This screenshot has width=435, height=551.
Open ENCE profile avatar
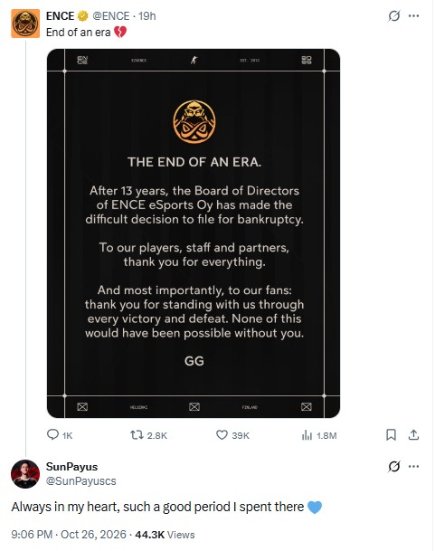25,24
